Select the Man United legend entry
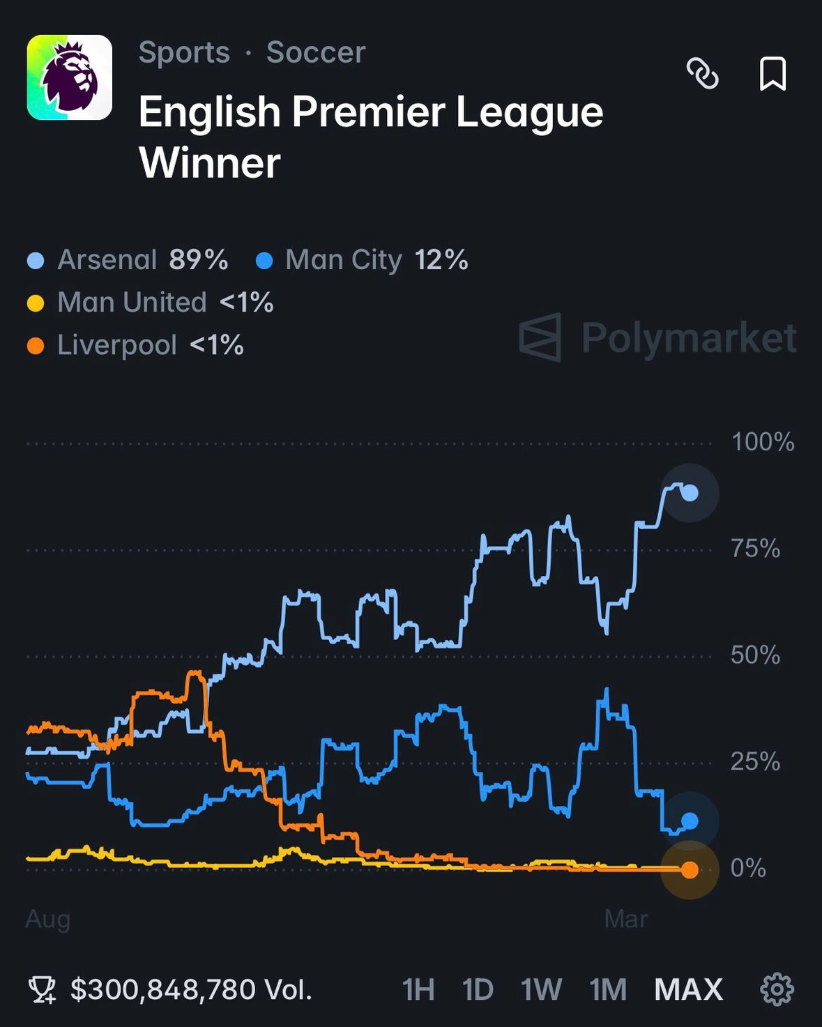 point(132,303)
